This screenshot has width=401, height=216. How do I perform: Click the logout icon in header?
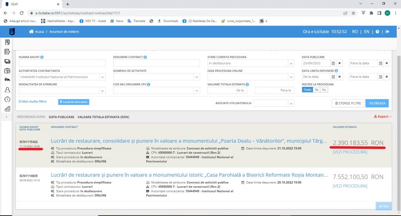point(387,32)
